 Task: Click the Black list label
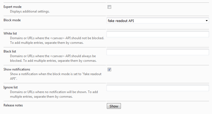coord(10,51)
